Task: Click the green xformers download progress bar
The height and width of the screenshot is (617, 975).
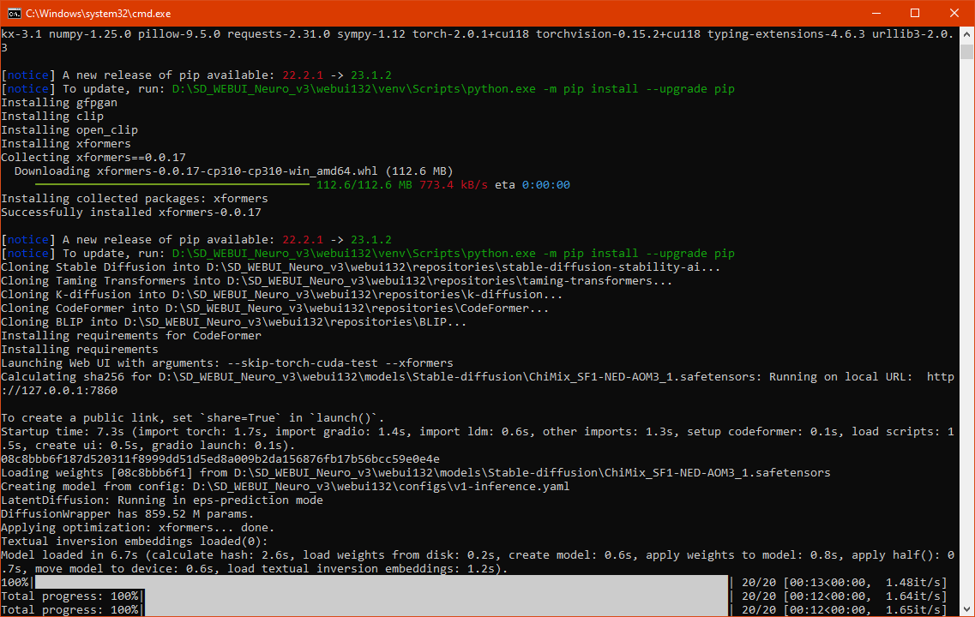Action: pyautogui.click(x=172, y=184)
